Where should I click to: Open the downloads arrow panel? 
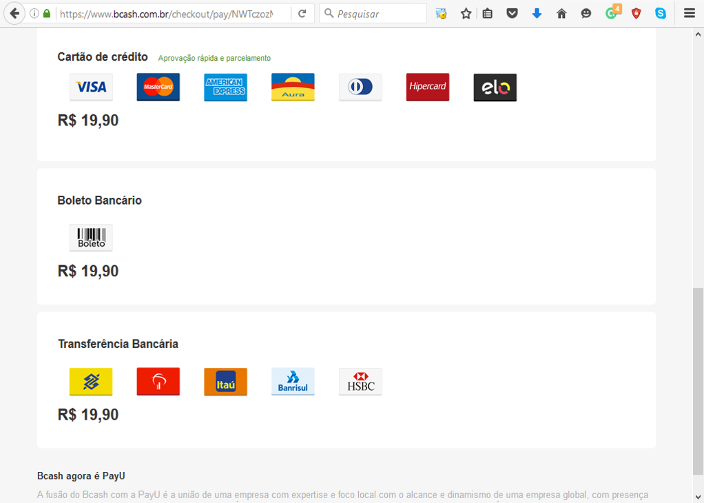pos(537,14)
